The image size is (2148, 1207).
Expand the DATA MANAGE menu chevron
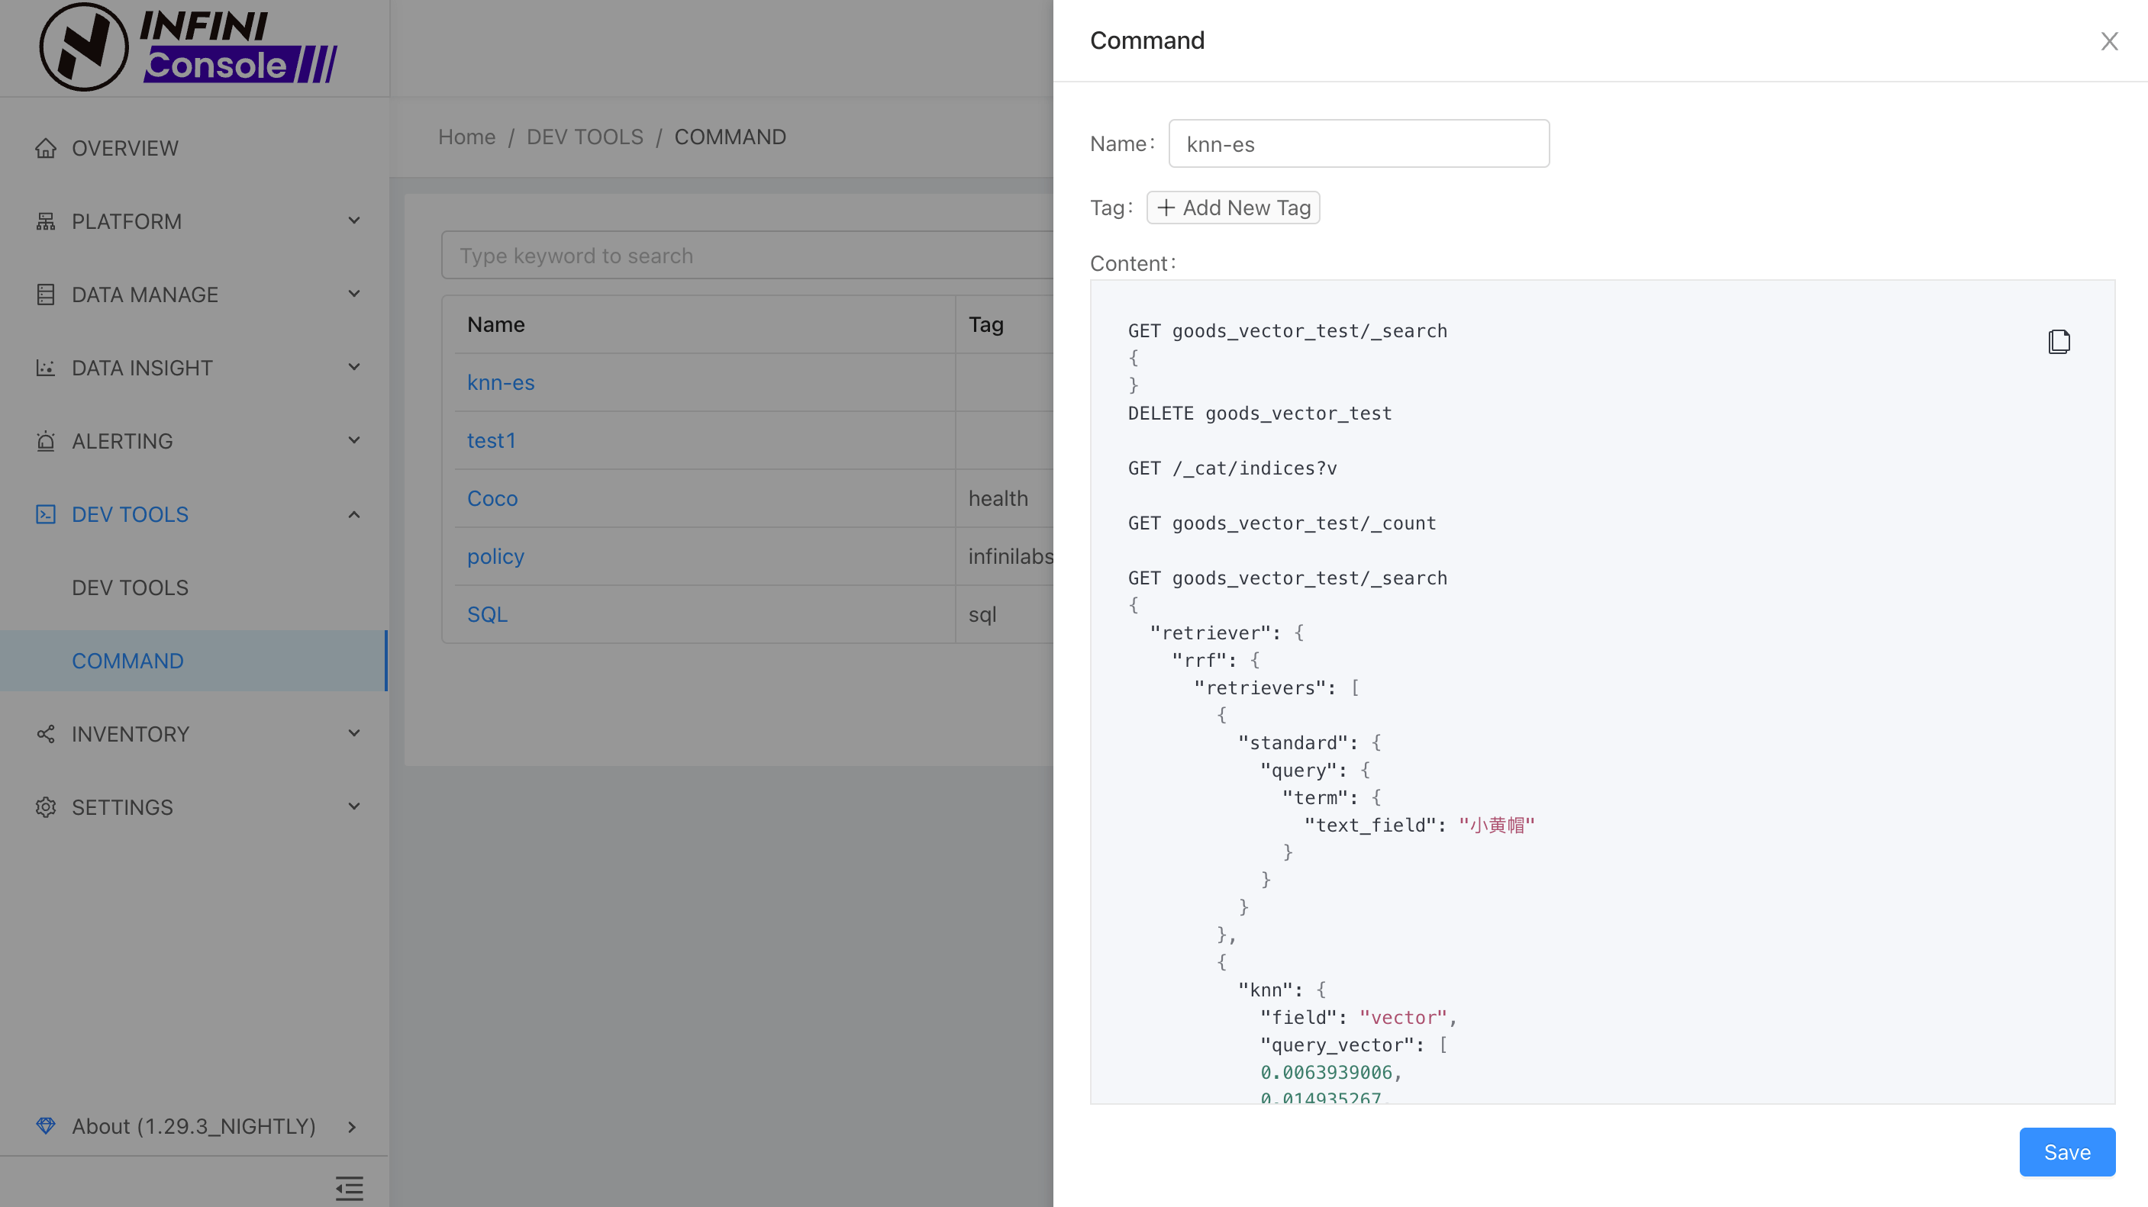click(353, 295)
